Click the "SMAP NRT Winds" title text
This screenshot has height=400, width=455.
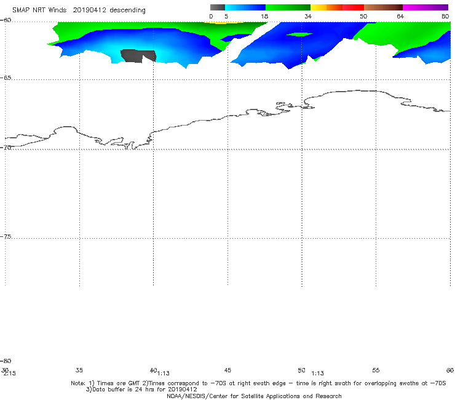click(39, 10)
